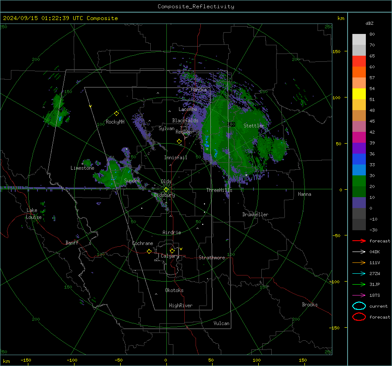The image size is (392, 366).
Task: Click the white 04DK arrow icon
Action: pyautogui.click(x=359, y=252)
